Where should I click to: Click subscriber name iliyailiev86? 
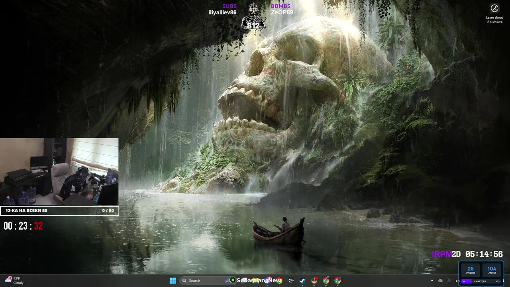(222, 12)
